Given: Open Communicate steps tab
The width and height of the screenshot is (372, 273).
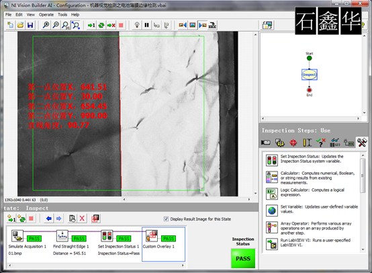Looking at the screenshot, I should [348, 143].
